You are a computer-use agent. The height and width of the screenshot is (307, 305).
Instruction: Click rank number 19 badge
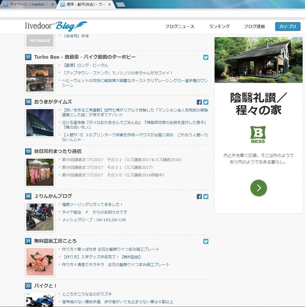tap(28, 151)
